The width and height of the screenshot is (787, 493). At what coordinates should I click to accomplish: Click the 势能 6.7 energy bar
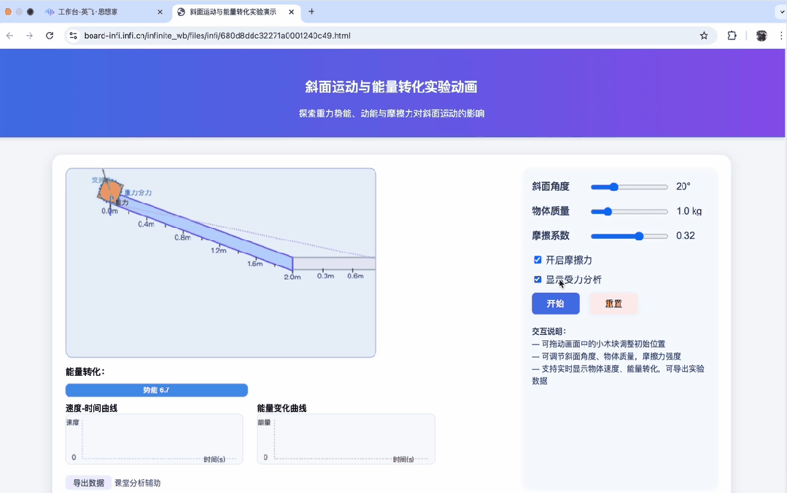pyautogui.click(x=157, y=390)
